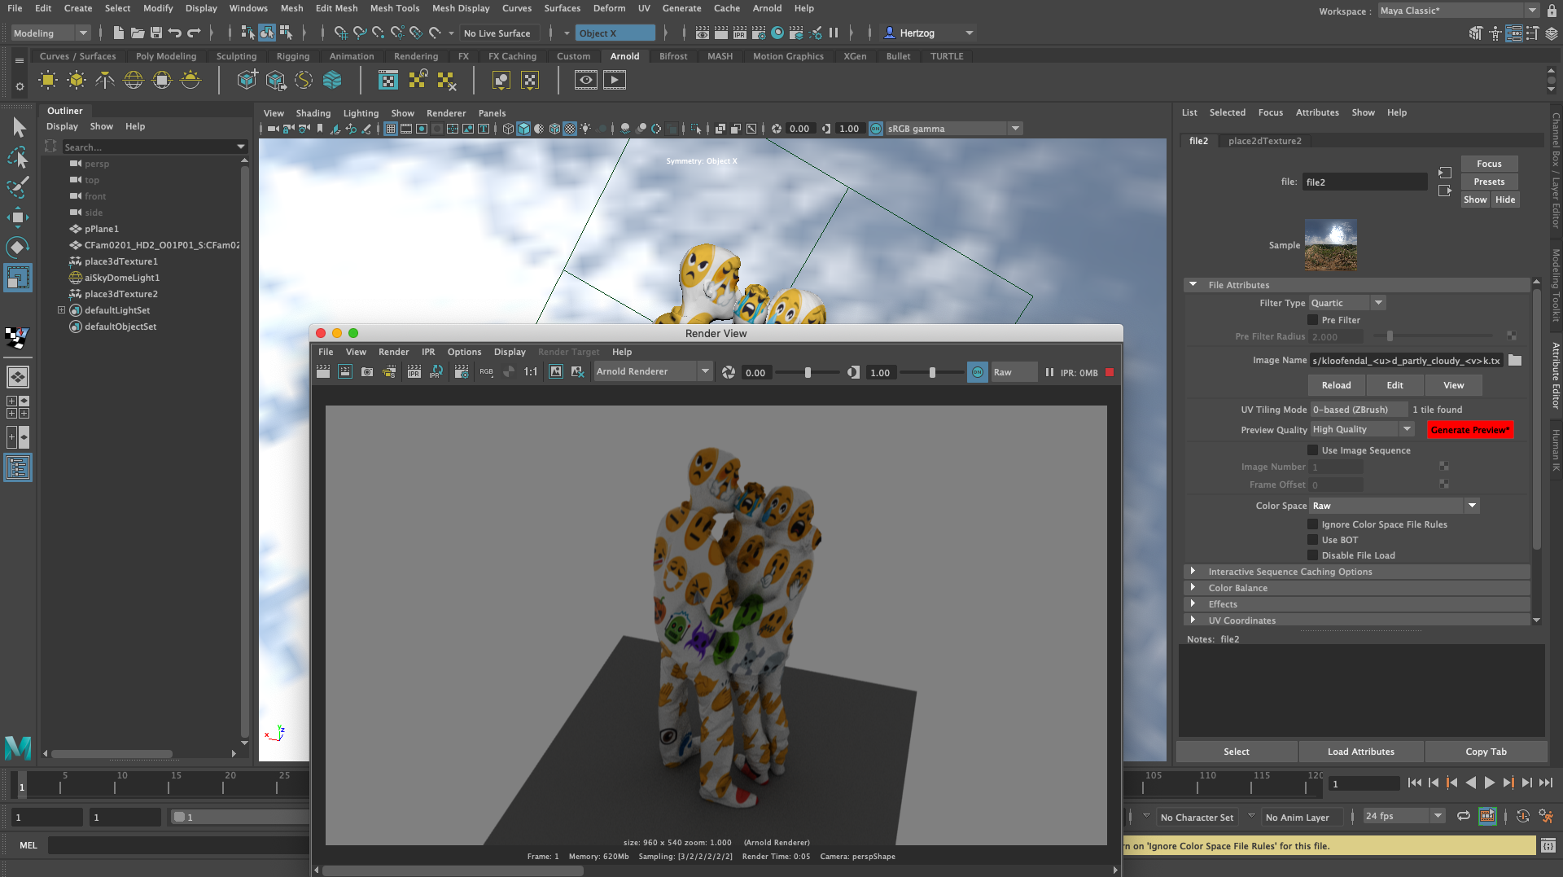Keep the current rendered image
The height and width of the screenshot is (877, 1563).
(x=554, y=372)
